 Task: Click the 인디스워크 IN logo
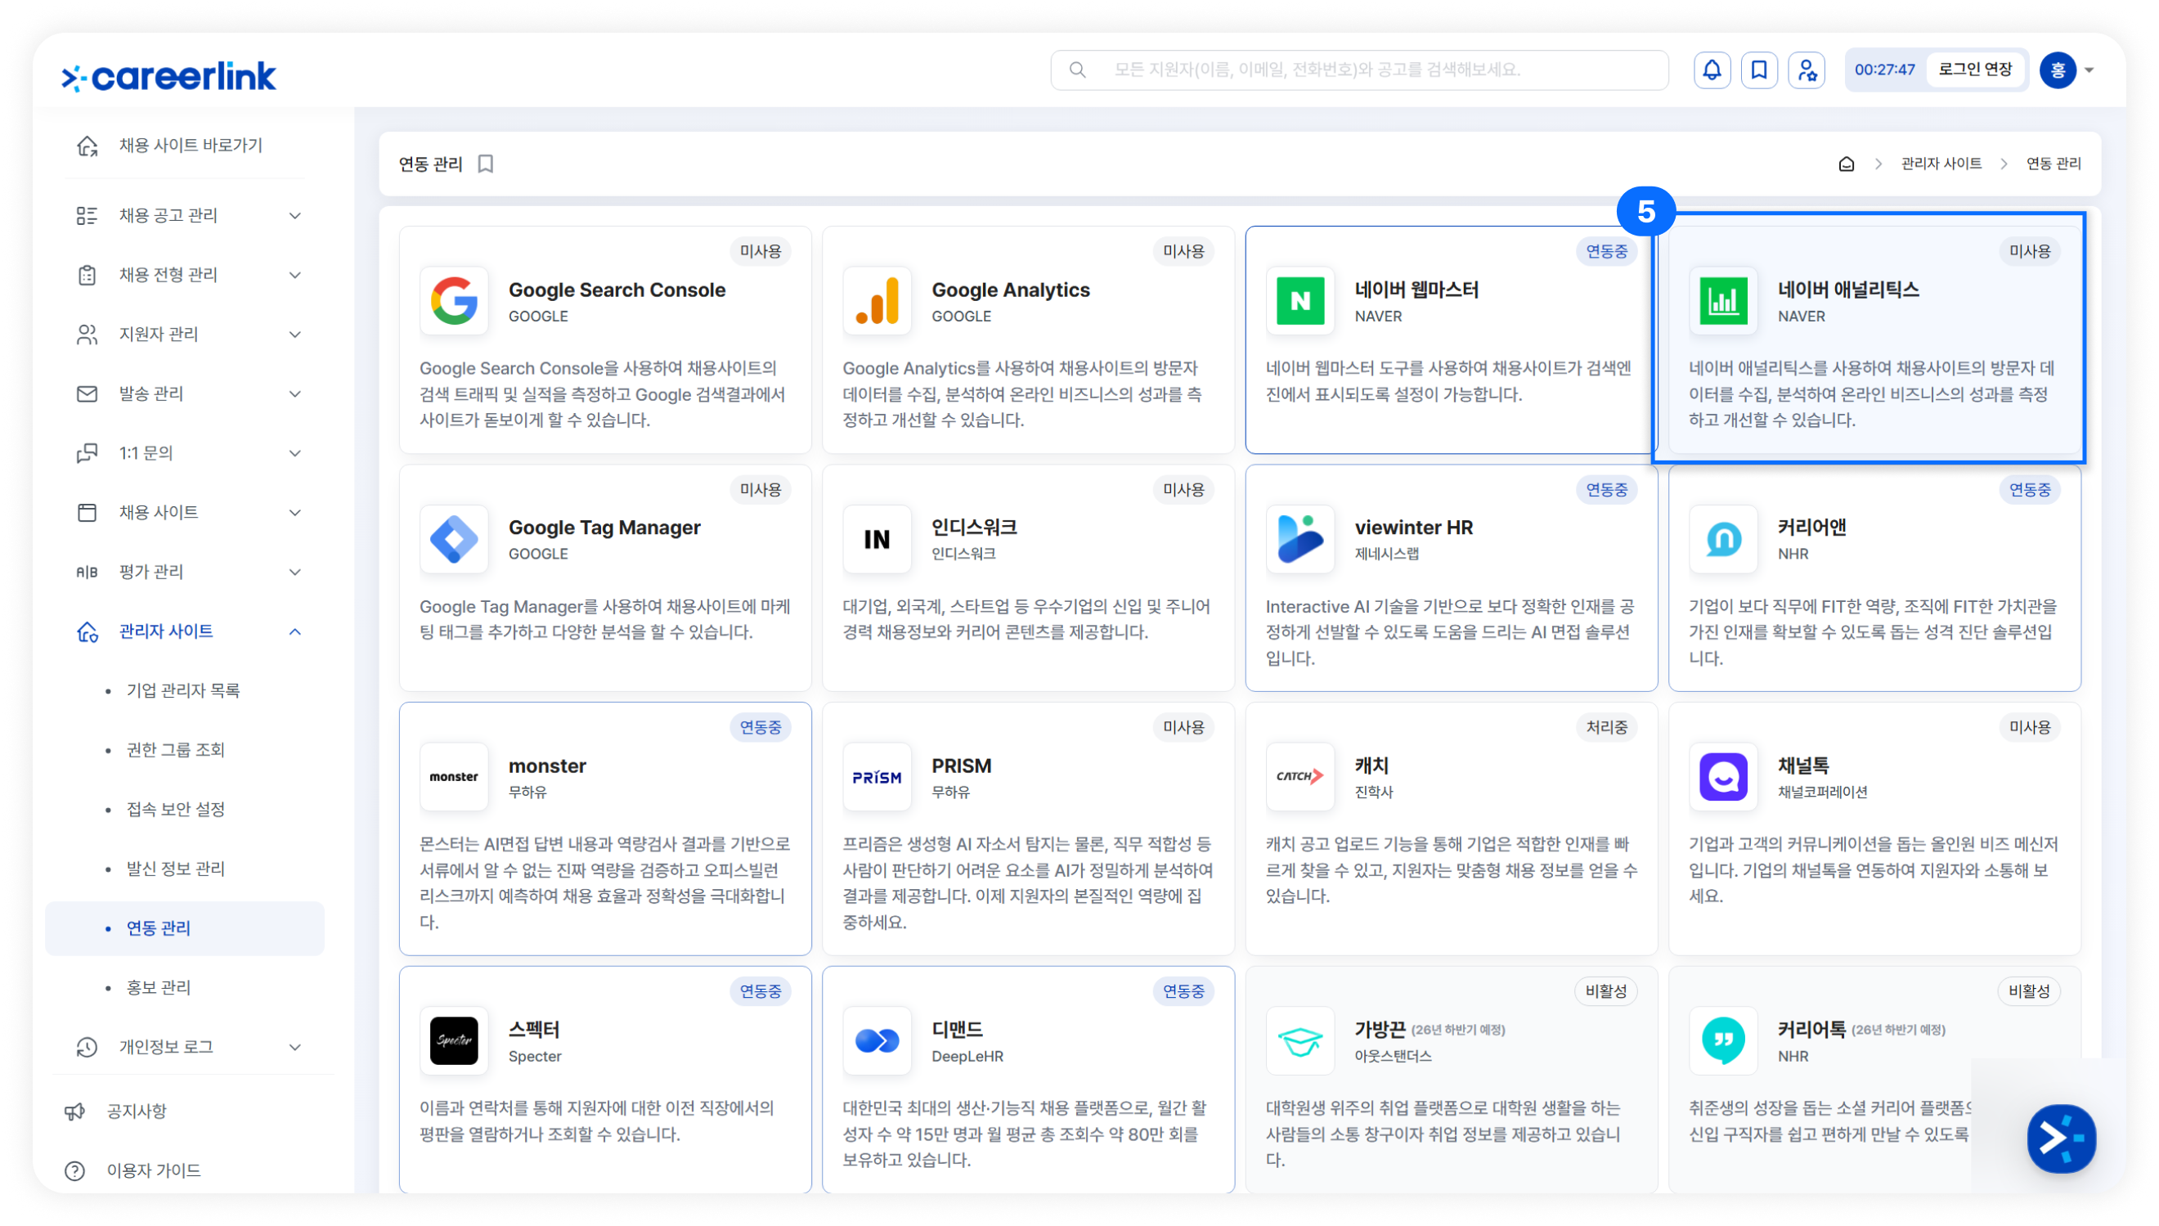point(877,539)
